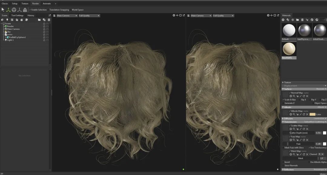Open the Albedo color swatch

[x=312, y=115]
